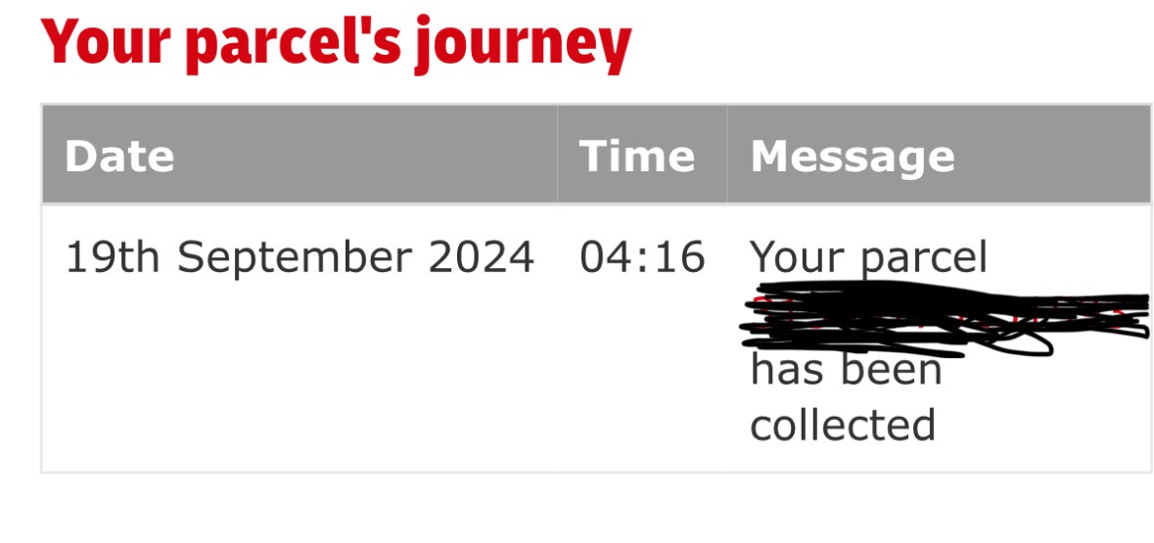
Task: Click the 04:16 time cell
Action: [x=642, y=257]
